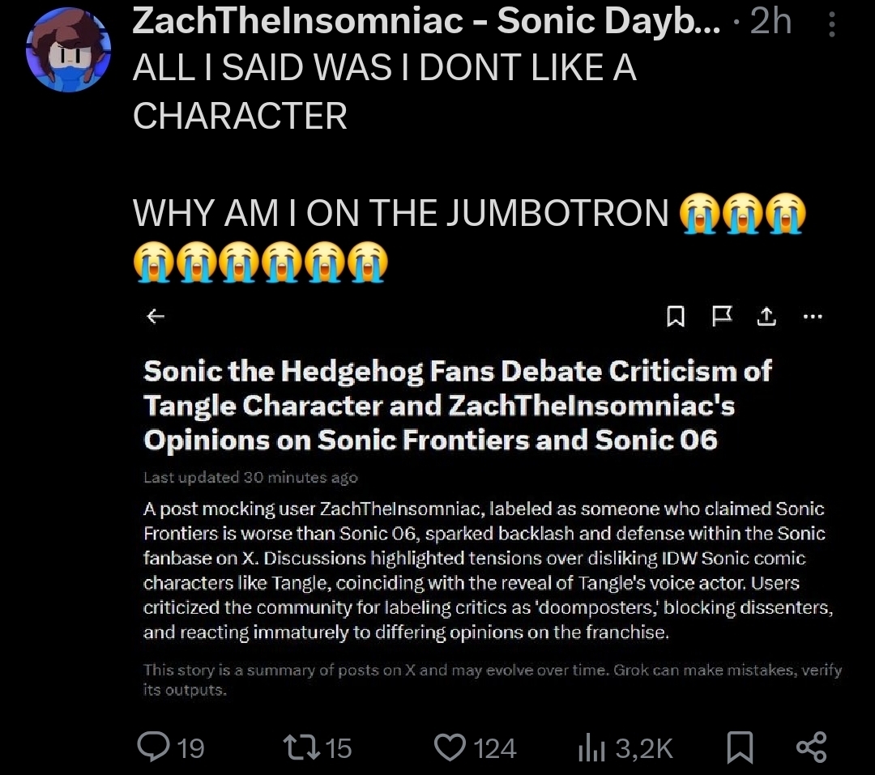Open ZachTheInsomniac's profile avatar

tap(68, 52)
